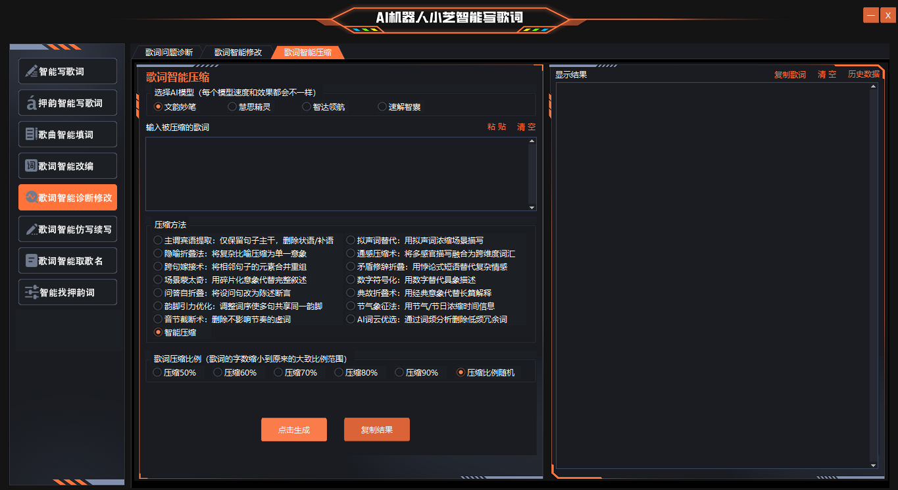Click the 智能找押韵词 sliders icon

31,293
